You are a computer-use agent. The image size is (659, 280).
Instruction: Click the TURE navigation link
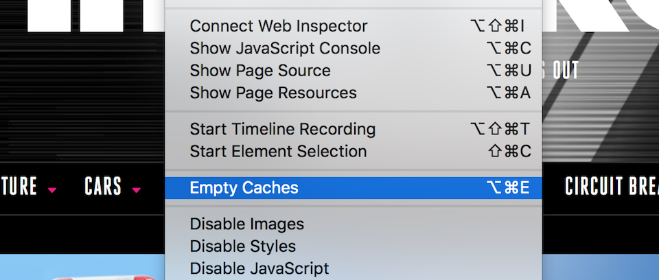click(19, 186)
